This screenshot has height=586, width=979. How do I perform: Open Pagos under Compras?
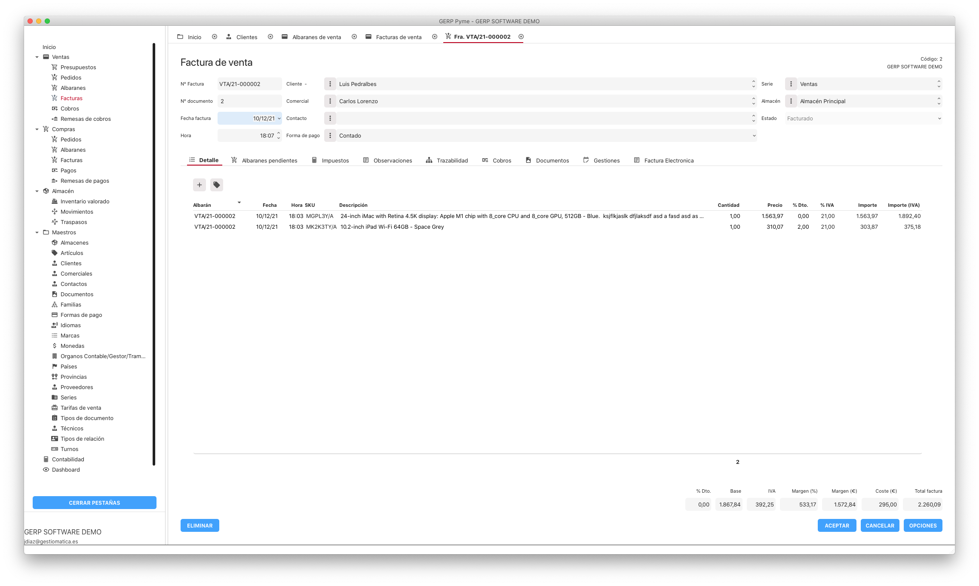point(68,170)
